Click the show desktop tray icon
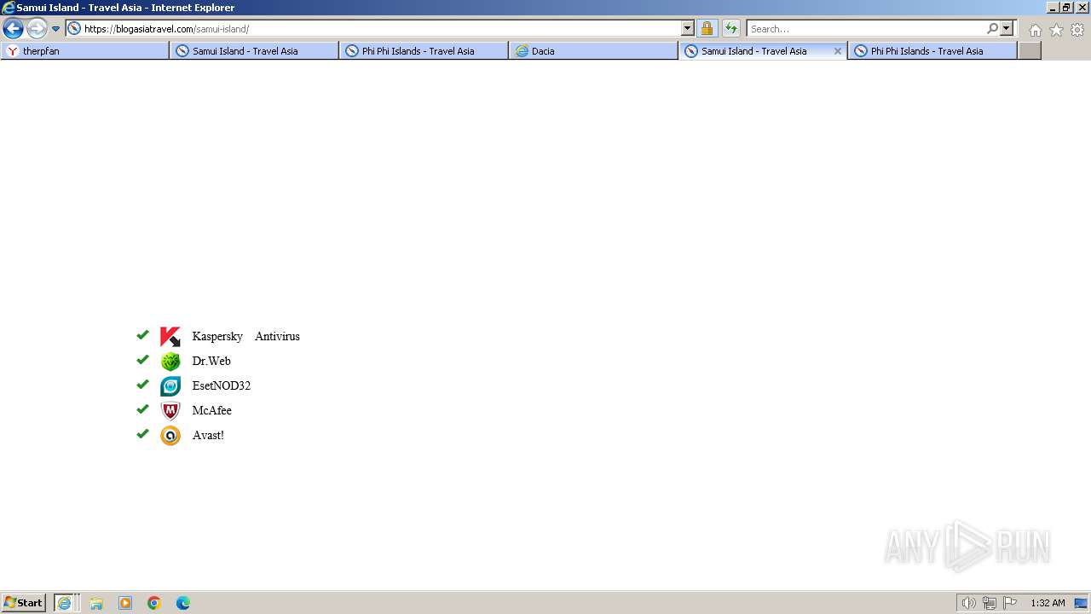This screenshot has width=1091, height=614. (x=1081, y=603)
